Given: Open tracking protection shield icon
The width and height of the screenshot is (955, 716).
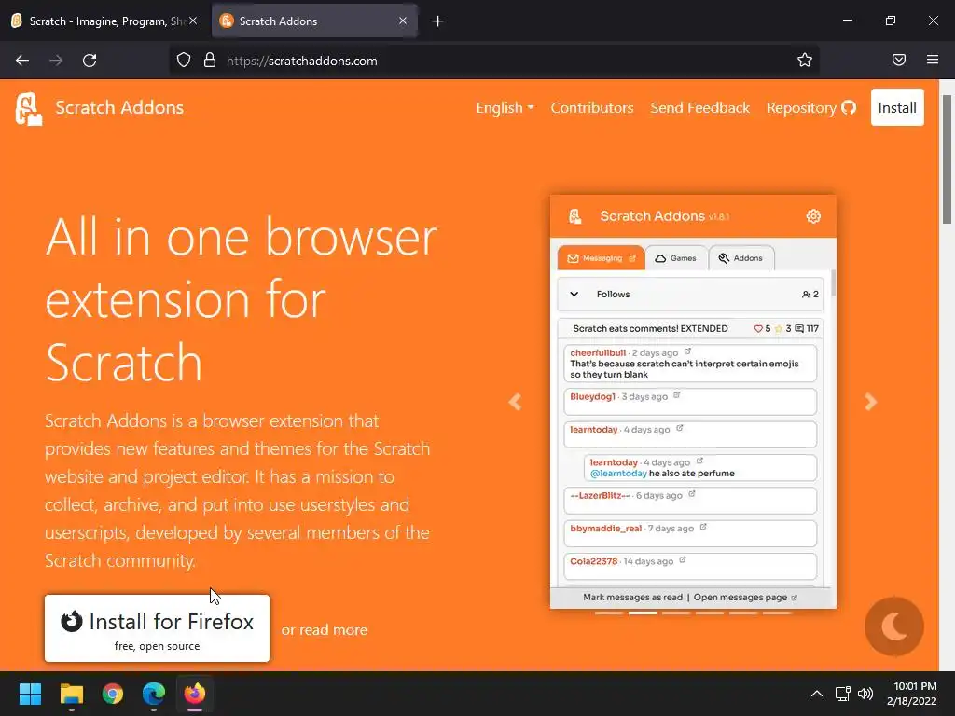Looking at the screenshot, I should click(x=184, y=61).
